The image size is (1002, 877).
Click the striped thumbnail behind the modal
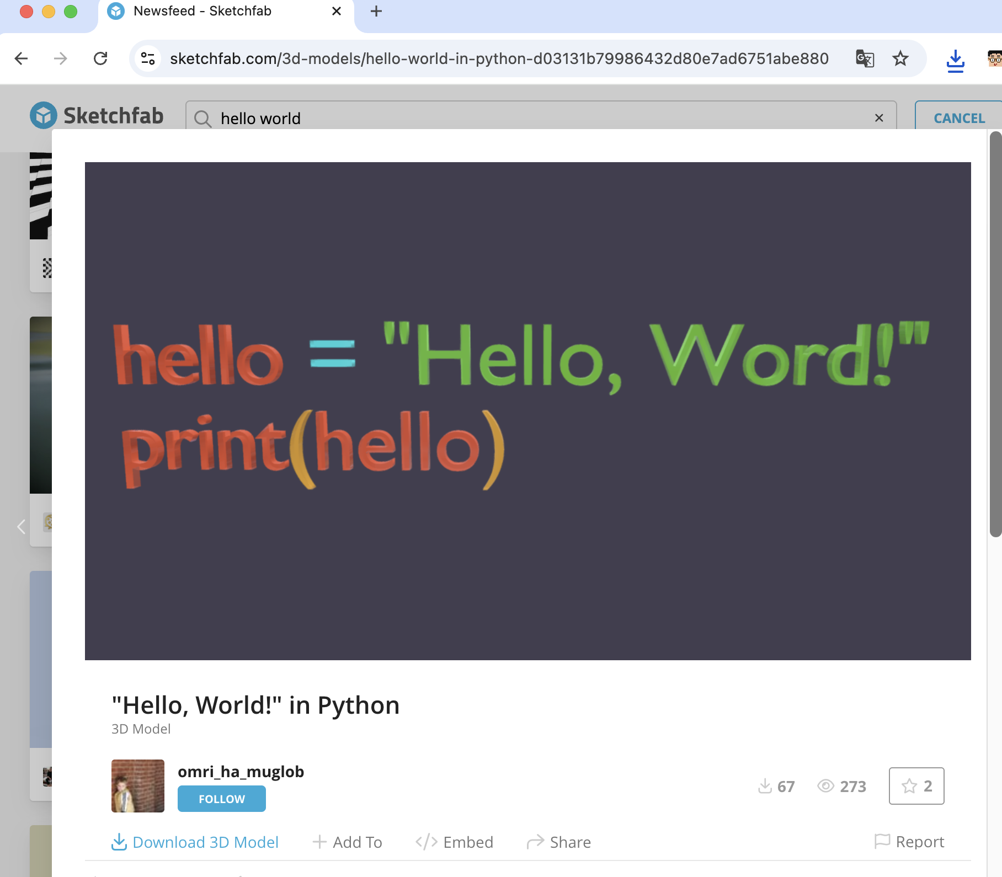click(x=41, y=196)
